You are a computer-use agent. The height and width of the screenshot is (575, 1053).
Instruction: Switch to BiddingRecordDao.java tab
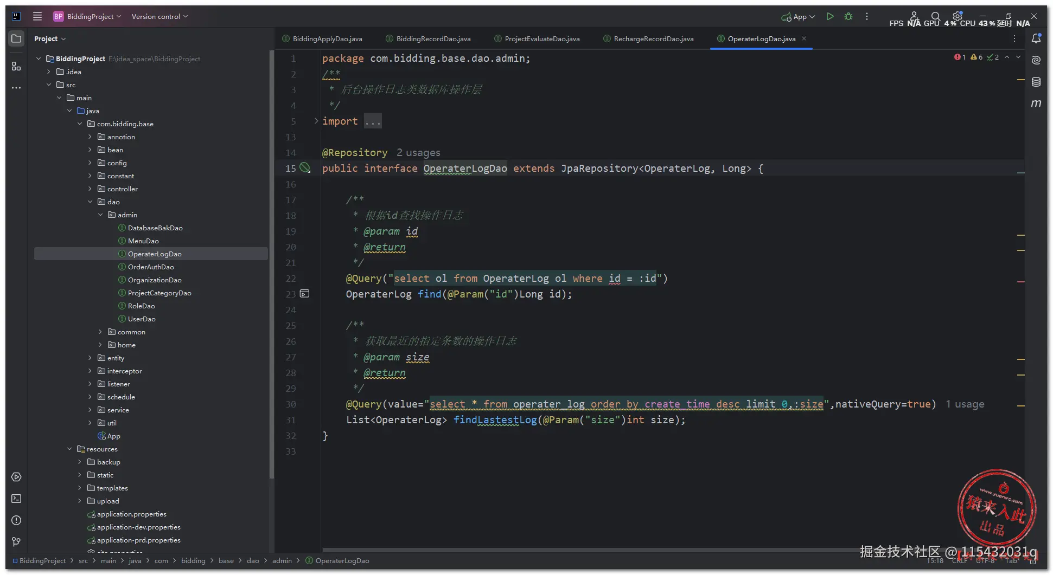pos(428,38)
